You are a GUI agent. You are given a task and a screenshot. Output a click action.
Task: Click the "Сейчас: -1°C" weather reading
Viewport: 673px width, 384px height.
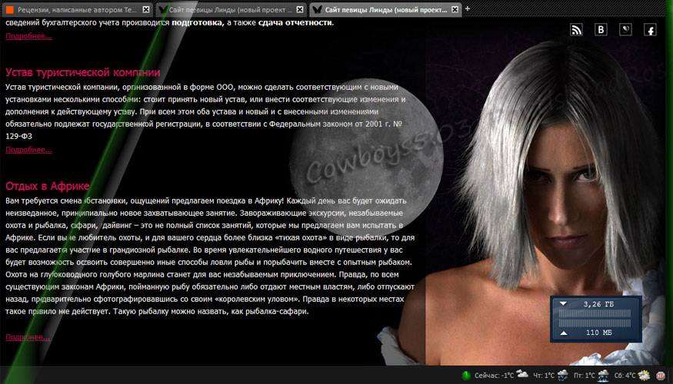pos(494,376)
